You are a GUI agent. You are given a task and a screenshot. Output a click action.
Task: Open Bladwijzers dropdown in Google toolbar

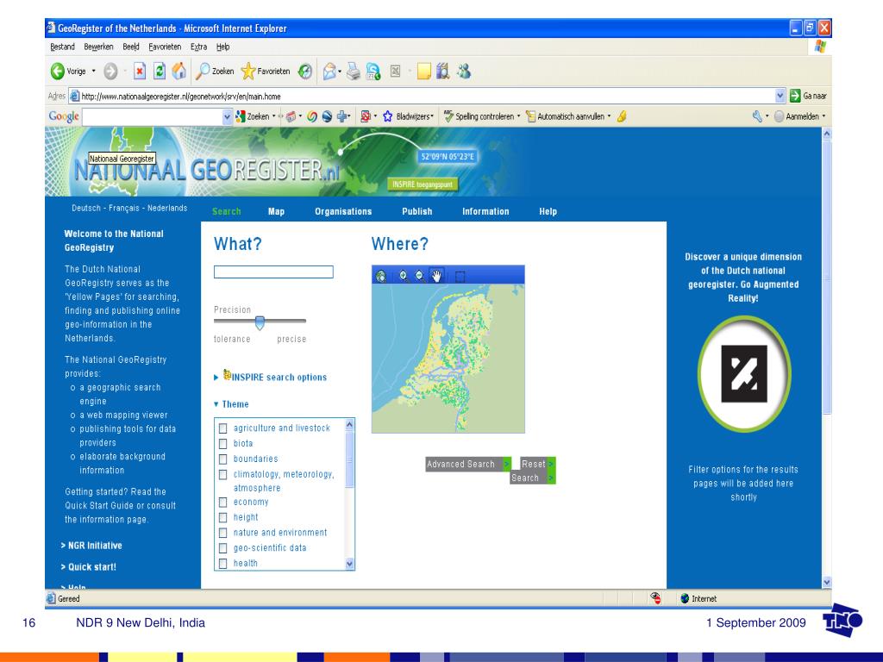point(432,116)
